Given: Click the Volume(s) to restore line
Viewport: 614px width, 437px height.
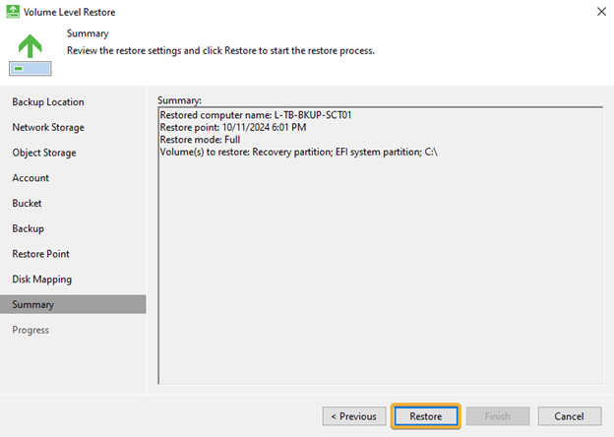Looking at the screenshot, I should (298, 152).
